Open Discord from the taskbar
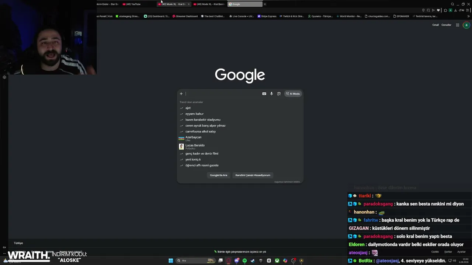This screenshot has height=265, width=472. click(237, 261)
